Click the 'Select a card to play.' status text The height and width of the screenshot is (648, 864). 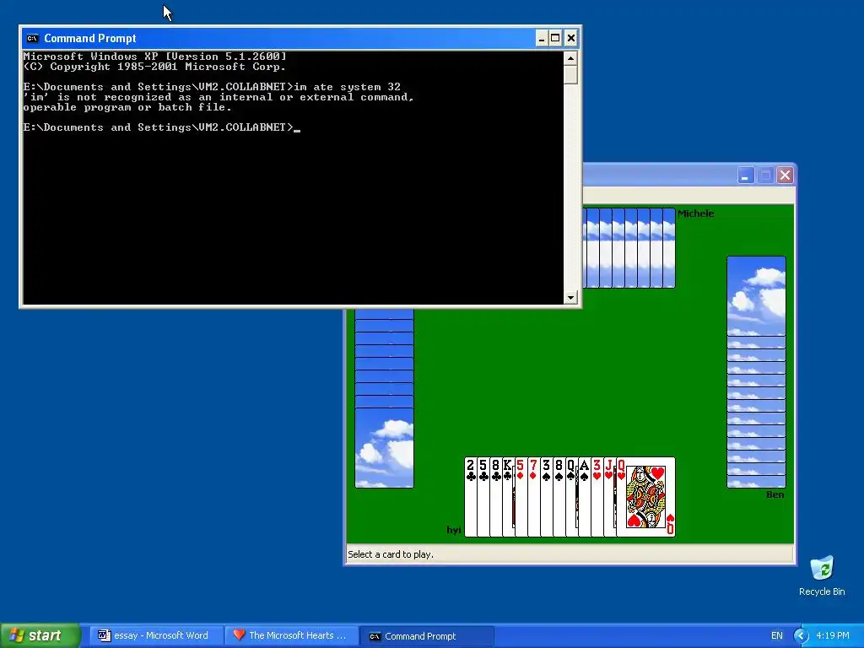click(390, 554)
